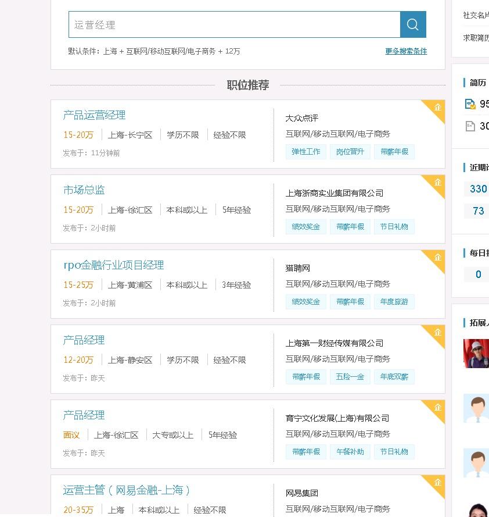
Task: Open the 产品运营经理 job posting
Action: (x=94, y=115)
